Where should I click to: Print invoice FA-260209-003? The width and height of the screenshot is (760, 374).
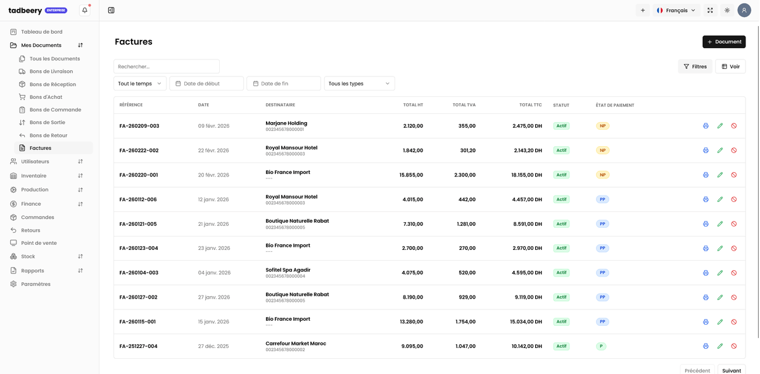coord(706,126)
